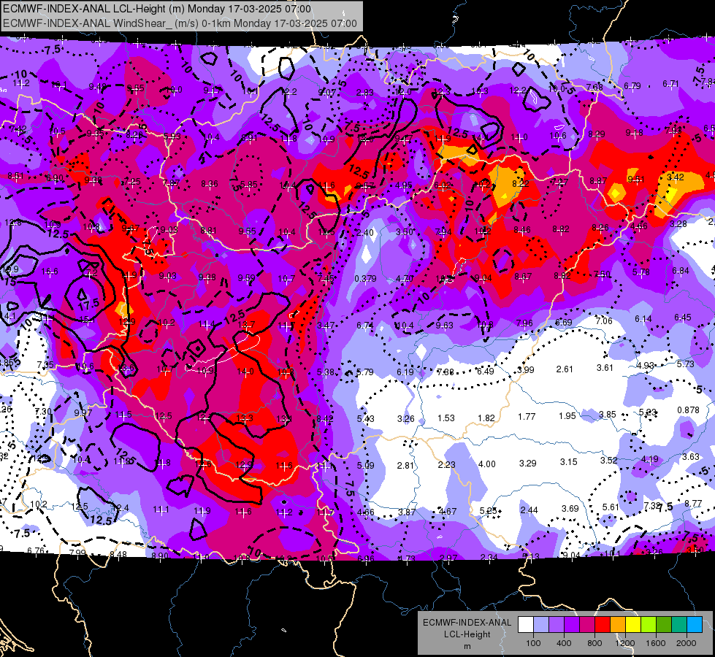Click the legend tick label 100
This screenshot has width=715, height=657.
pyautogui.click(x=533, y=643)
